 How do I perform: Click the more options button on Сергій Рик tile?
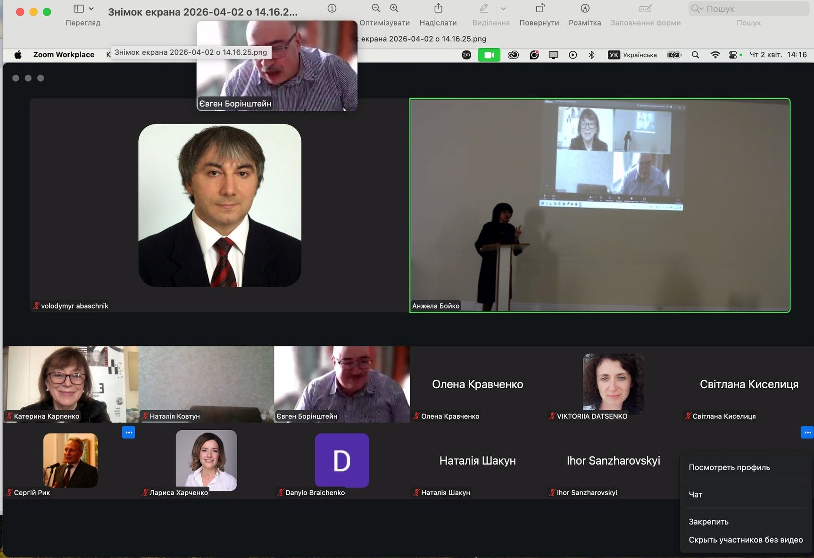(x=128, y=432)
